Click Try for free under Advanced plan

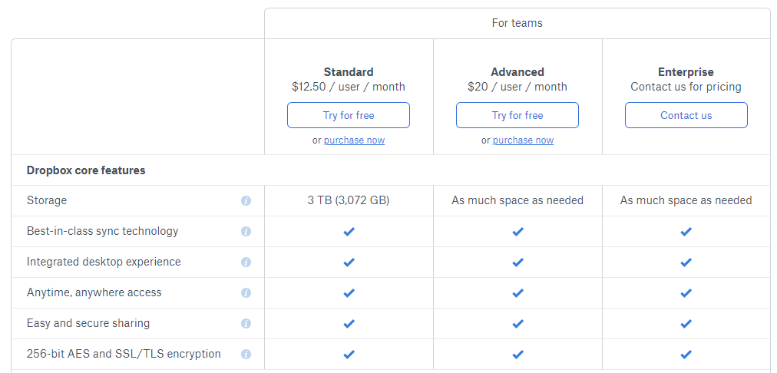click(x=517, y=115)
